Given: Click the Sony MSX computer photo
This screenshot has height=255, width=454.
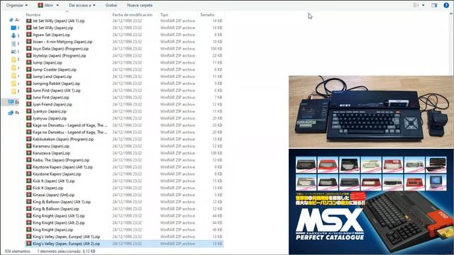Looking at the screenshot, I should point(370,112).
